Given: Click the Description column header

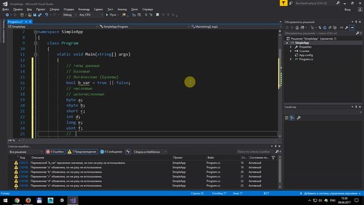Looking at the screenshot, I should 38,158.
